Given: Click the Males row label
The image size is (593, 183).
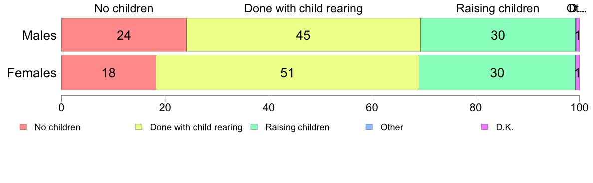Looking at the screenshot, I should (x=39, y=35).
